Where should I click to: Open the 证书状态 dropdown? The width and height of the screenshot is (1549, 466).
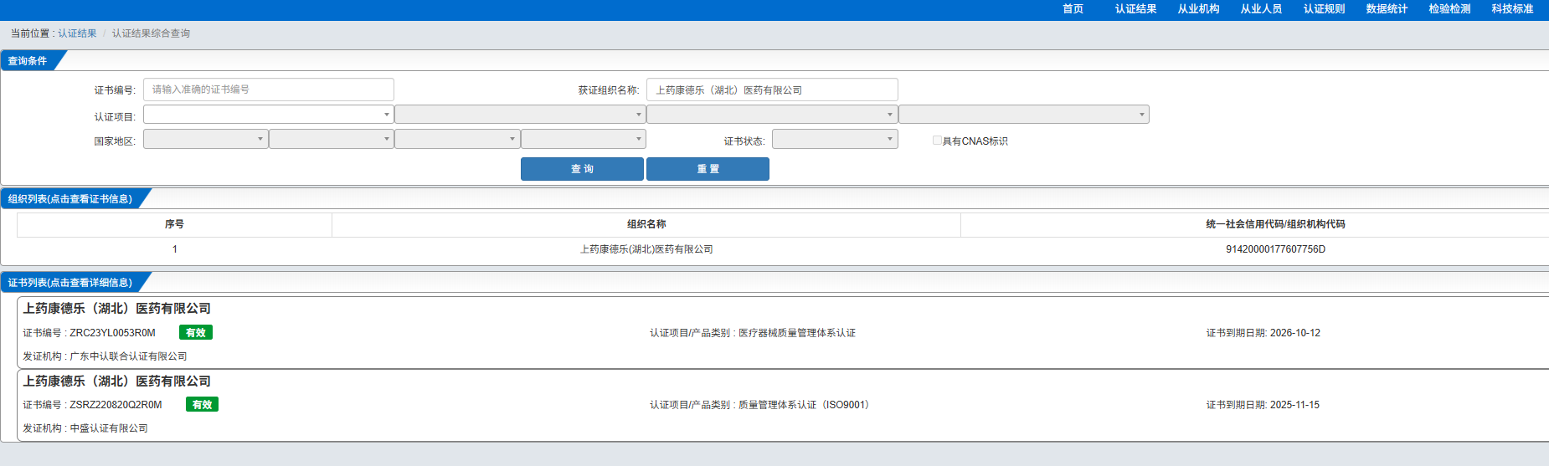click(835, 139)
